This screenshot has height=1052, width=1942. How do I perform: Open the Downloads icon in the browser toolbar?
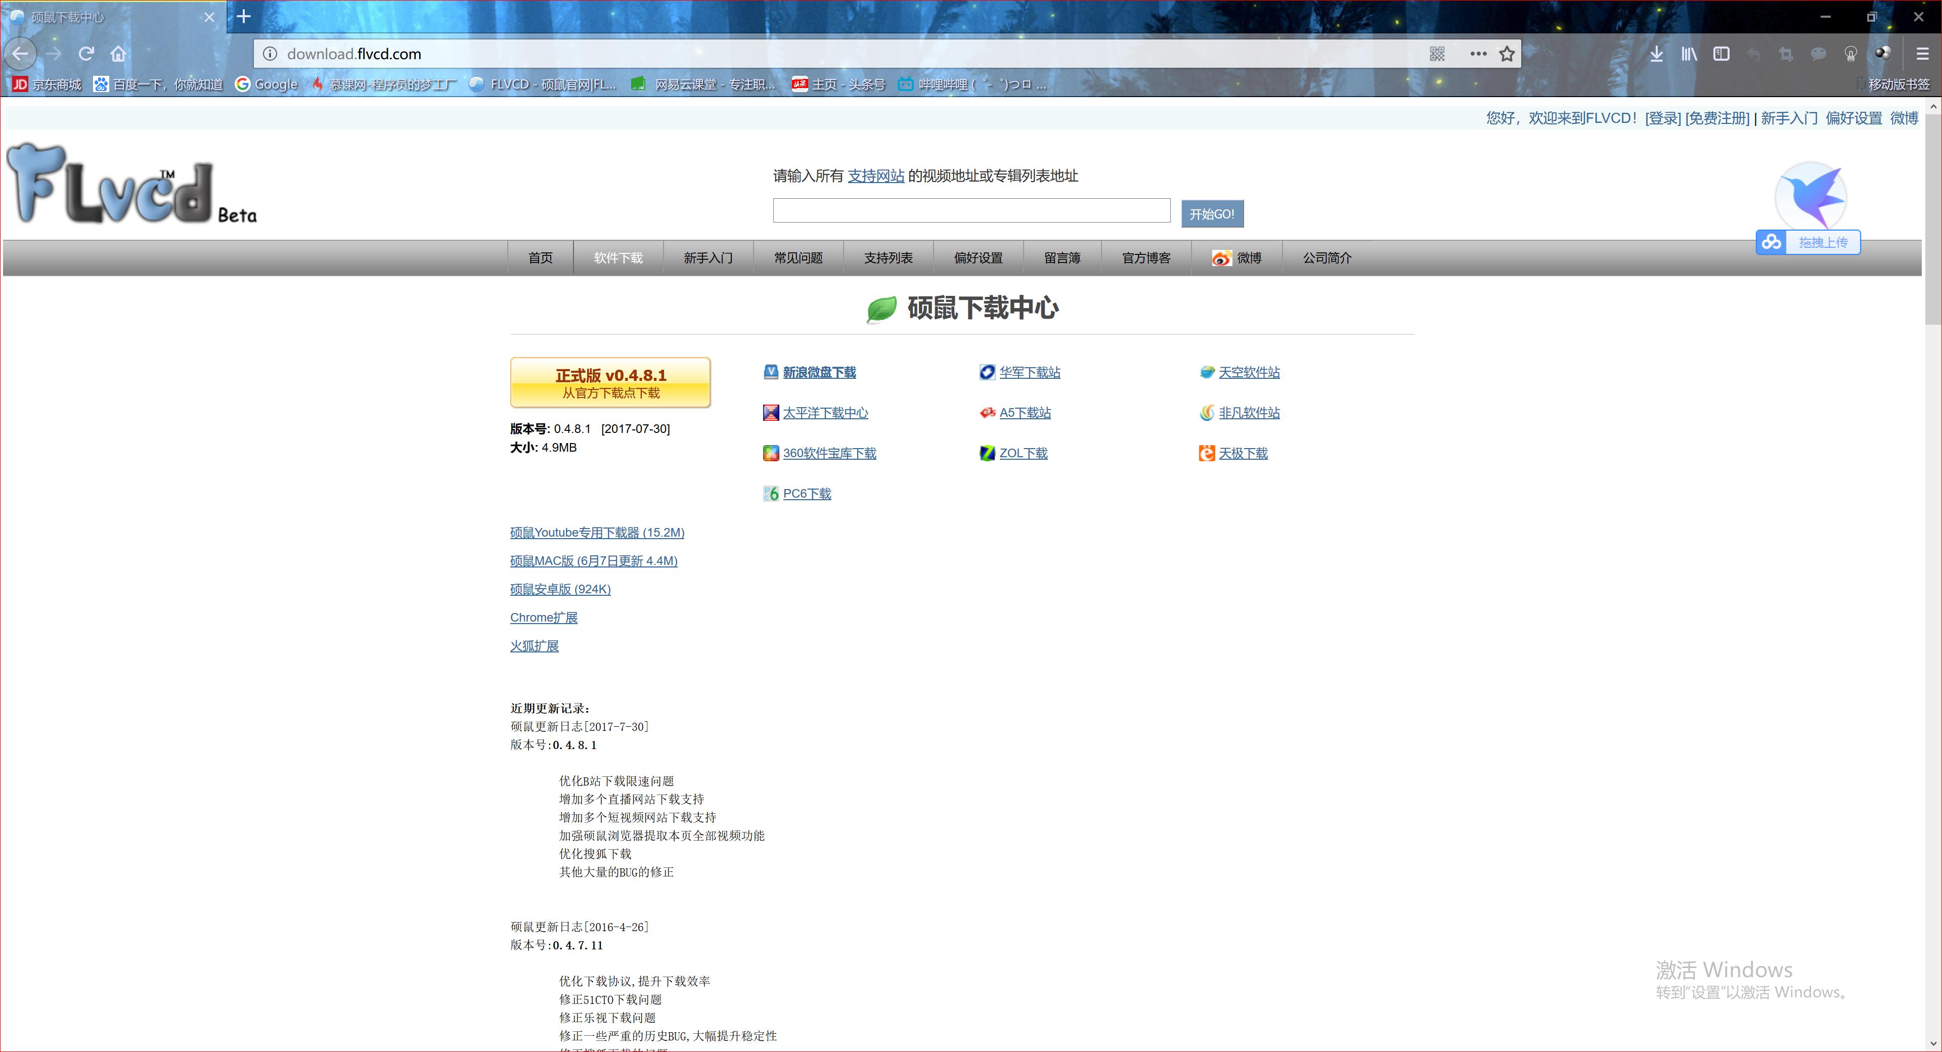coord(1656,54)
